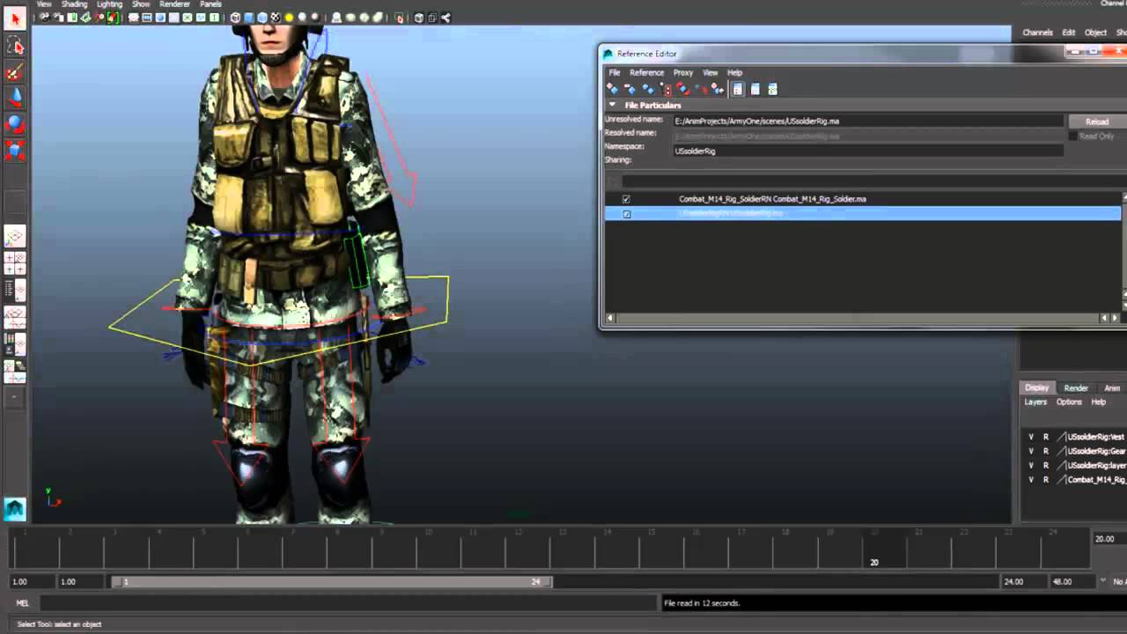1127x634 pixels.
Task: Switch to the Anim layer tab
Action: 1112,387
